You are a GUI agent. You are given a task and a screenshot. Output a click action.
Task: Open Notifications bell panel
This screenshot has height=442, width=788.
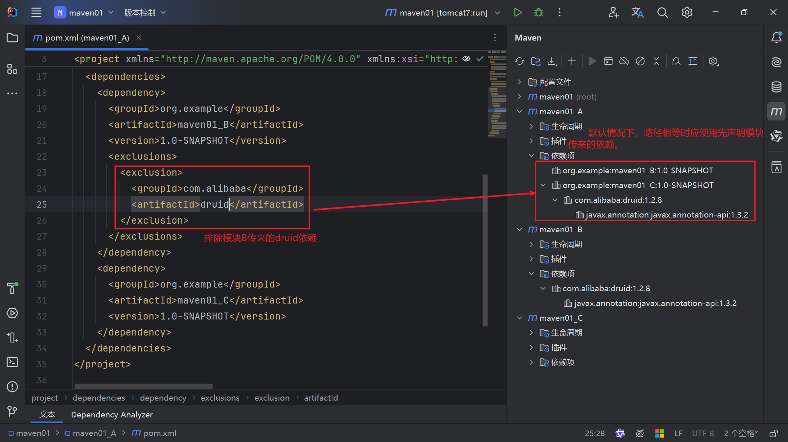[x=776, y=38]
